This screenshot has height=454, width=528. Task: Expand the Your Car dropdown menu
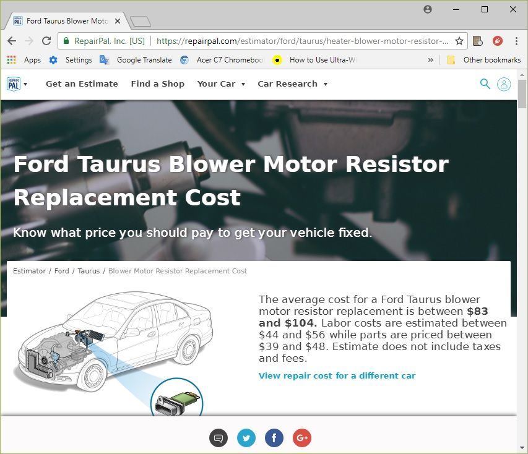click(221, 84)
